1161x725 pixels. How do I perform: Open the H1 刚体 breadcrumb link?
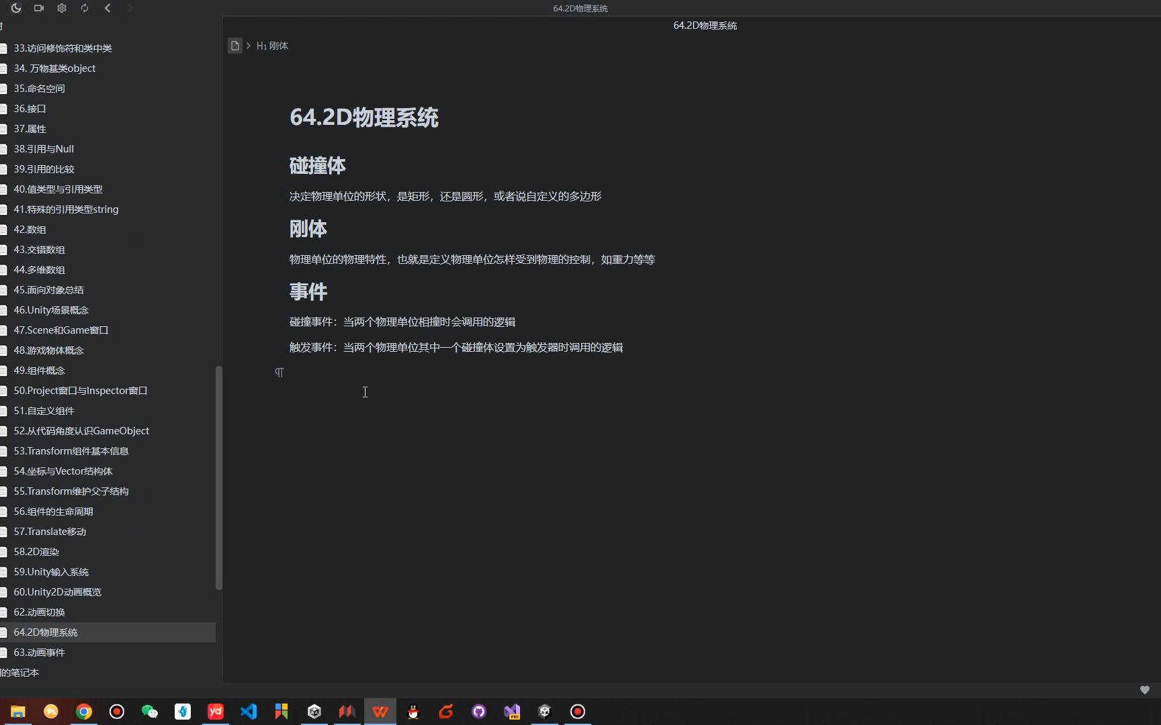(272, 46)
